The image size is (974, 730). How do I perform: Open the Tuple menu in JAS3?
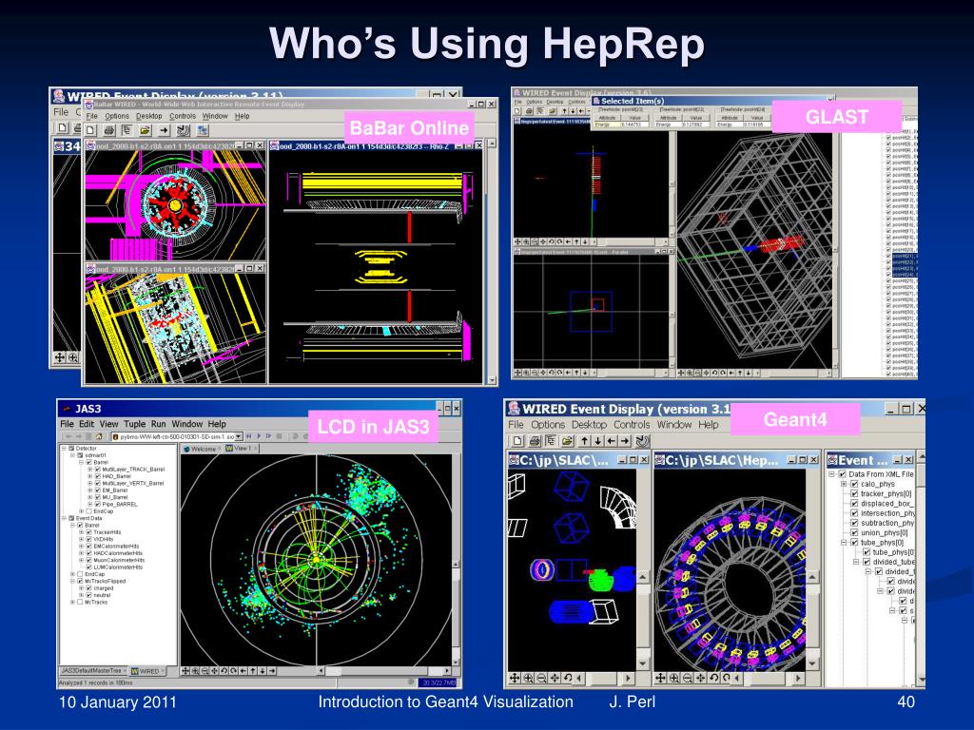pos(134,424)
